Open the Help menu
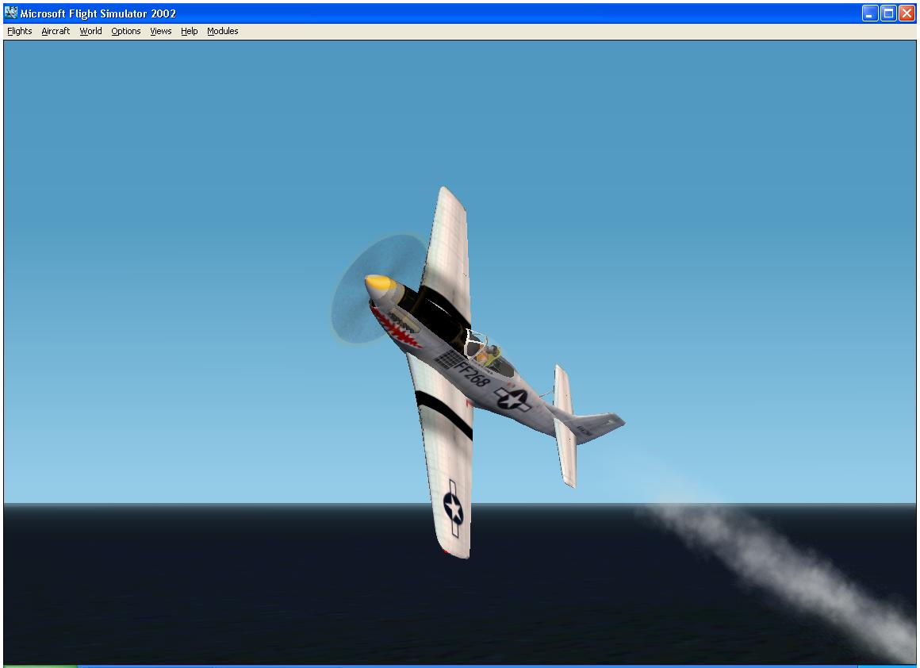 (189, 31)
